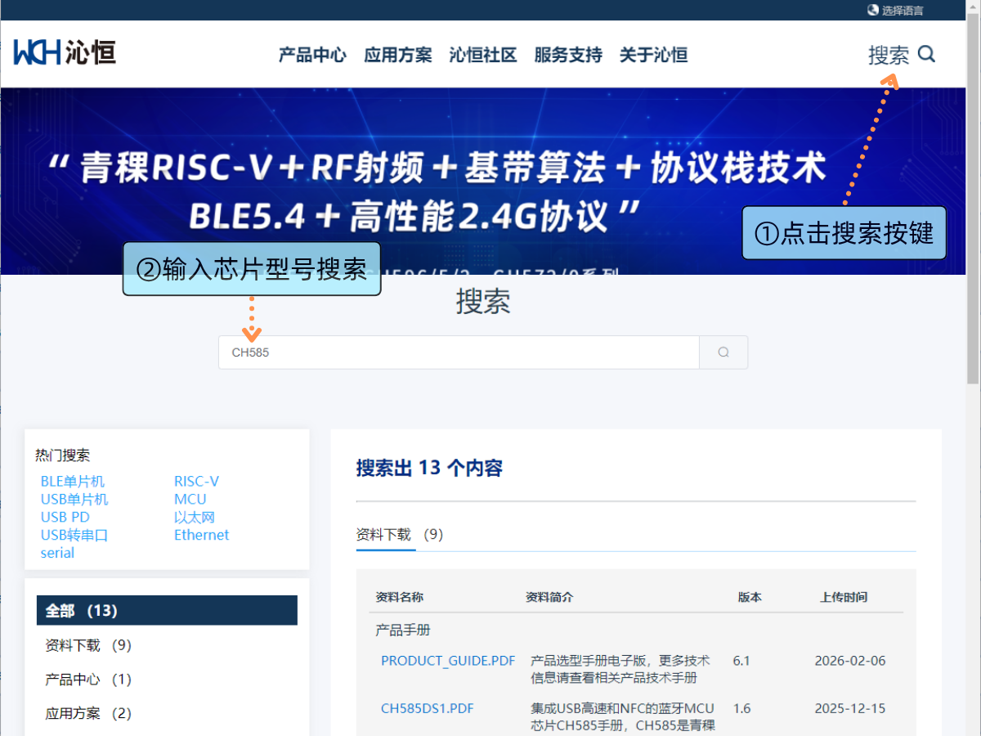Click the CH585DS1.PDF description text
The width and height of the screenshot is (981, 736).
[623, 717]
